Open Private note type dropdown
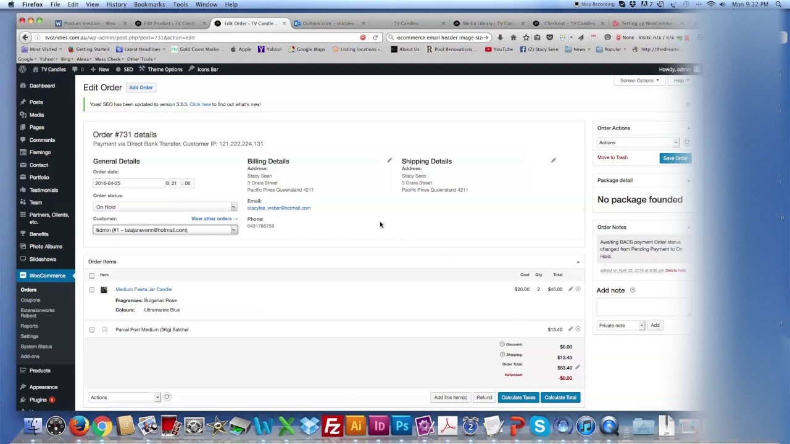Image resolution: width=790 pixels, height=444 pixels. pyautogui.click(x=621, y=325)
